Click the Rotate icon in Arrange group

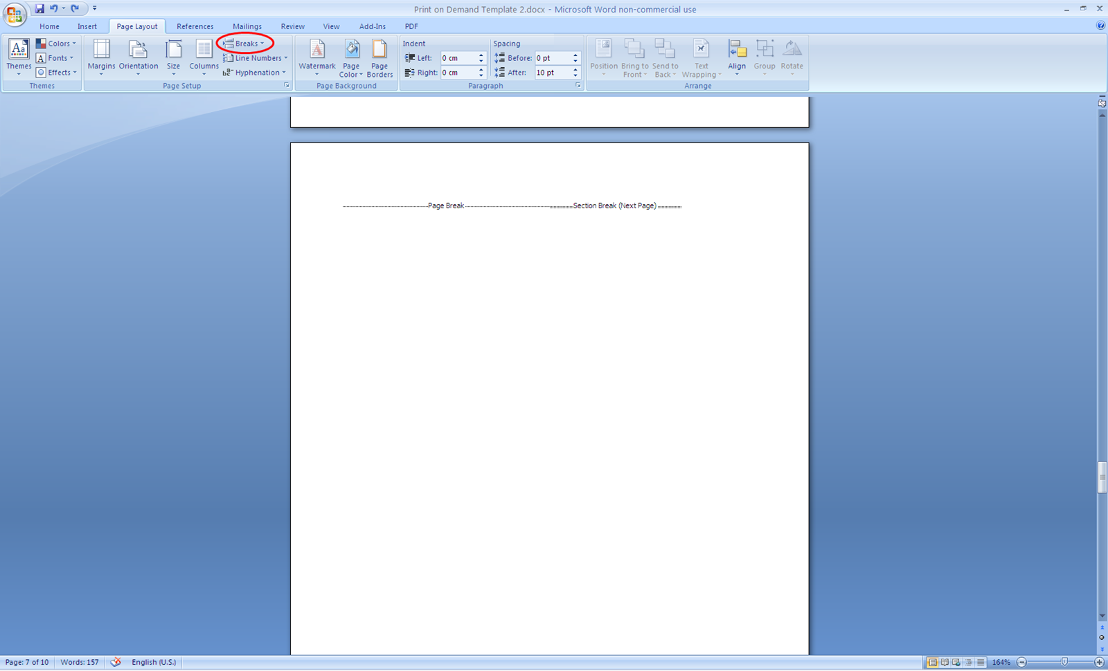coord(792,58)
